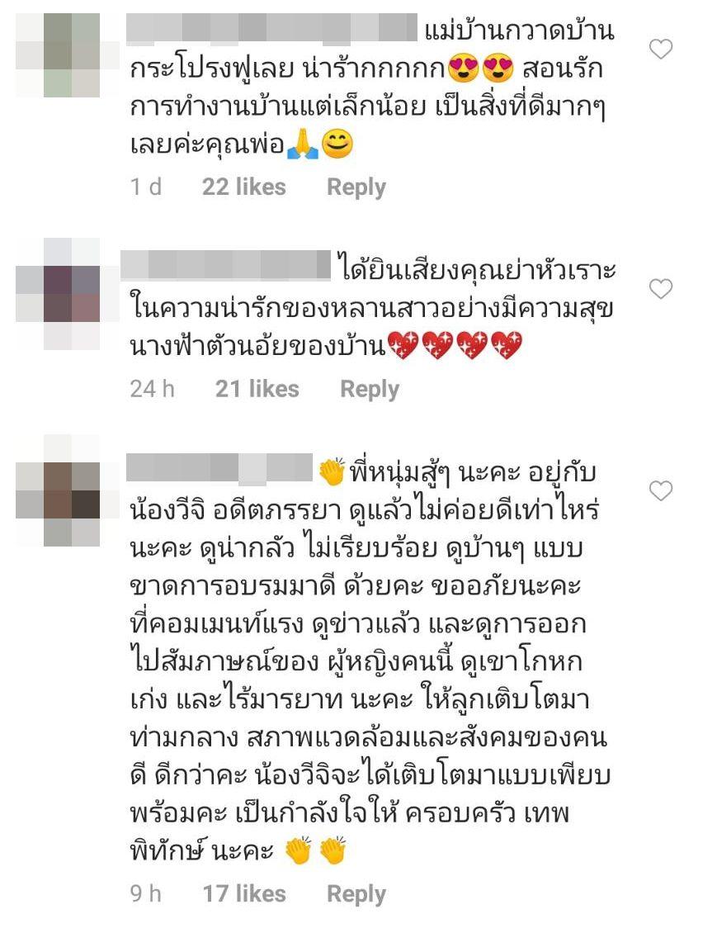View who gave the 21 likes
This screenshot has height=928, width=717.
pyautogui.click(x=257, y=390)
